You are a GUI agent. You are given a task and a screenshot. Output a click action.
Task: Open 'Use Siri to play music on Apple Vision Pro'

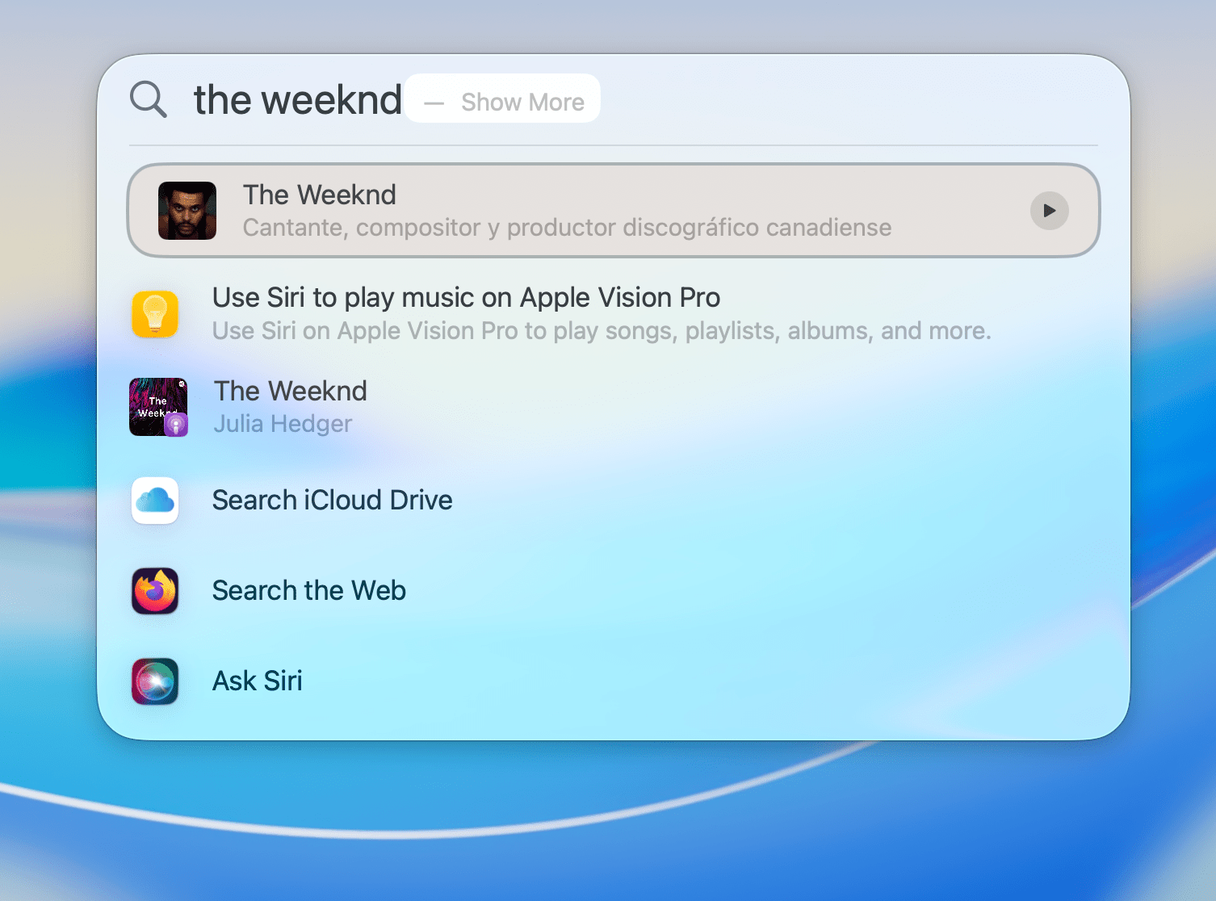[x=466, y=298]
